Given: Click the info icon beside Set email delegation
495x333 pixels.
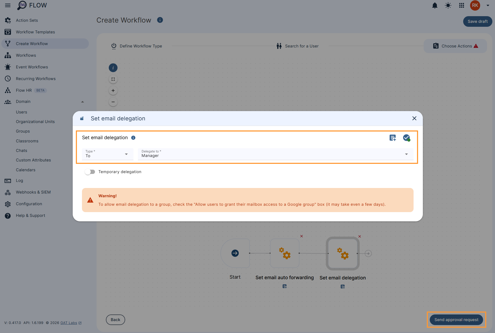Looking at the screenshot, I should (x=133, y=138).
